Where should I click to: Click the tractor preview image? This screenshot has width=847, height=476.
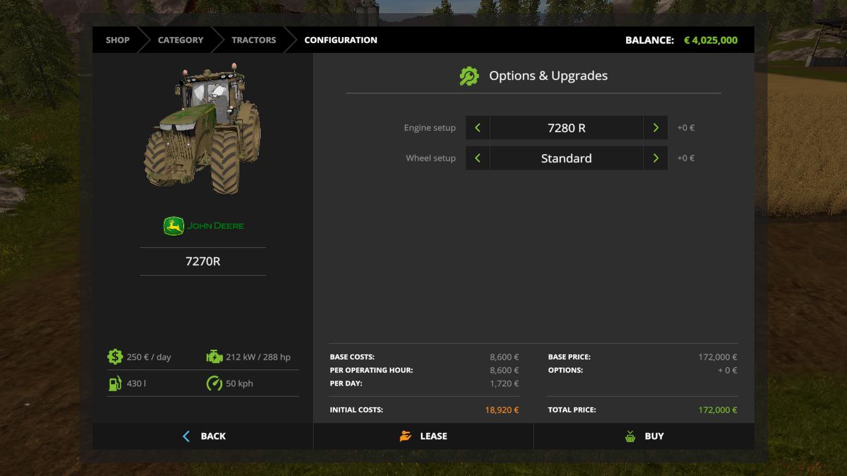(x=203, y=129)
